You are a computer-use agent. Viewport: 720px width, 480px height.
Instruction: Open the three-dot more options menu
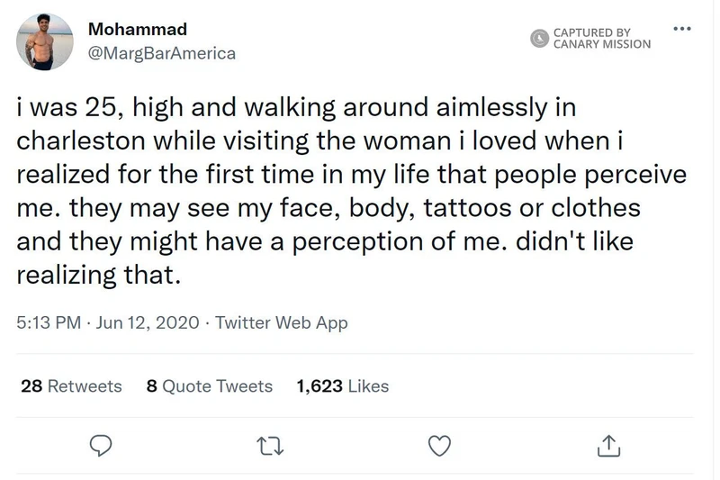pyautogui.click(x=685, y=29)
